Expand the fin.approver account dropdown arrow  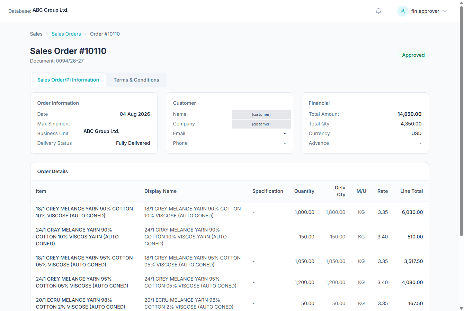point(445,11)
